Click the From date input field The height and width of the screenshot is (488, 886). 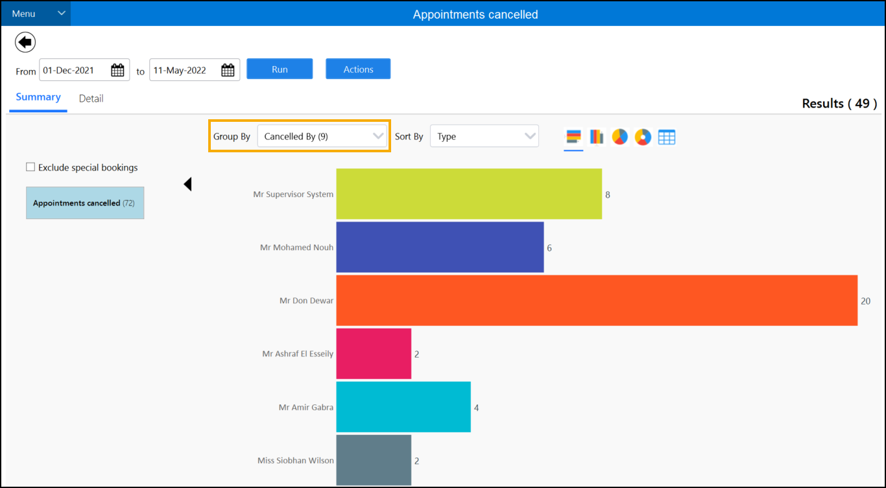click(x=73, y=70)
